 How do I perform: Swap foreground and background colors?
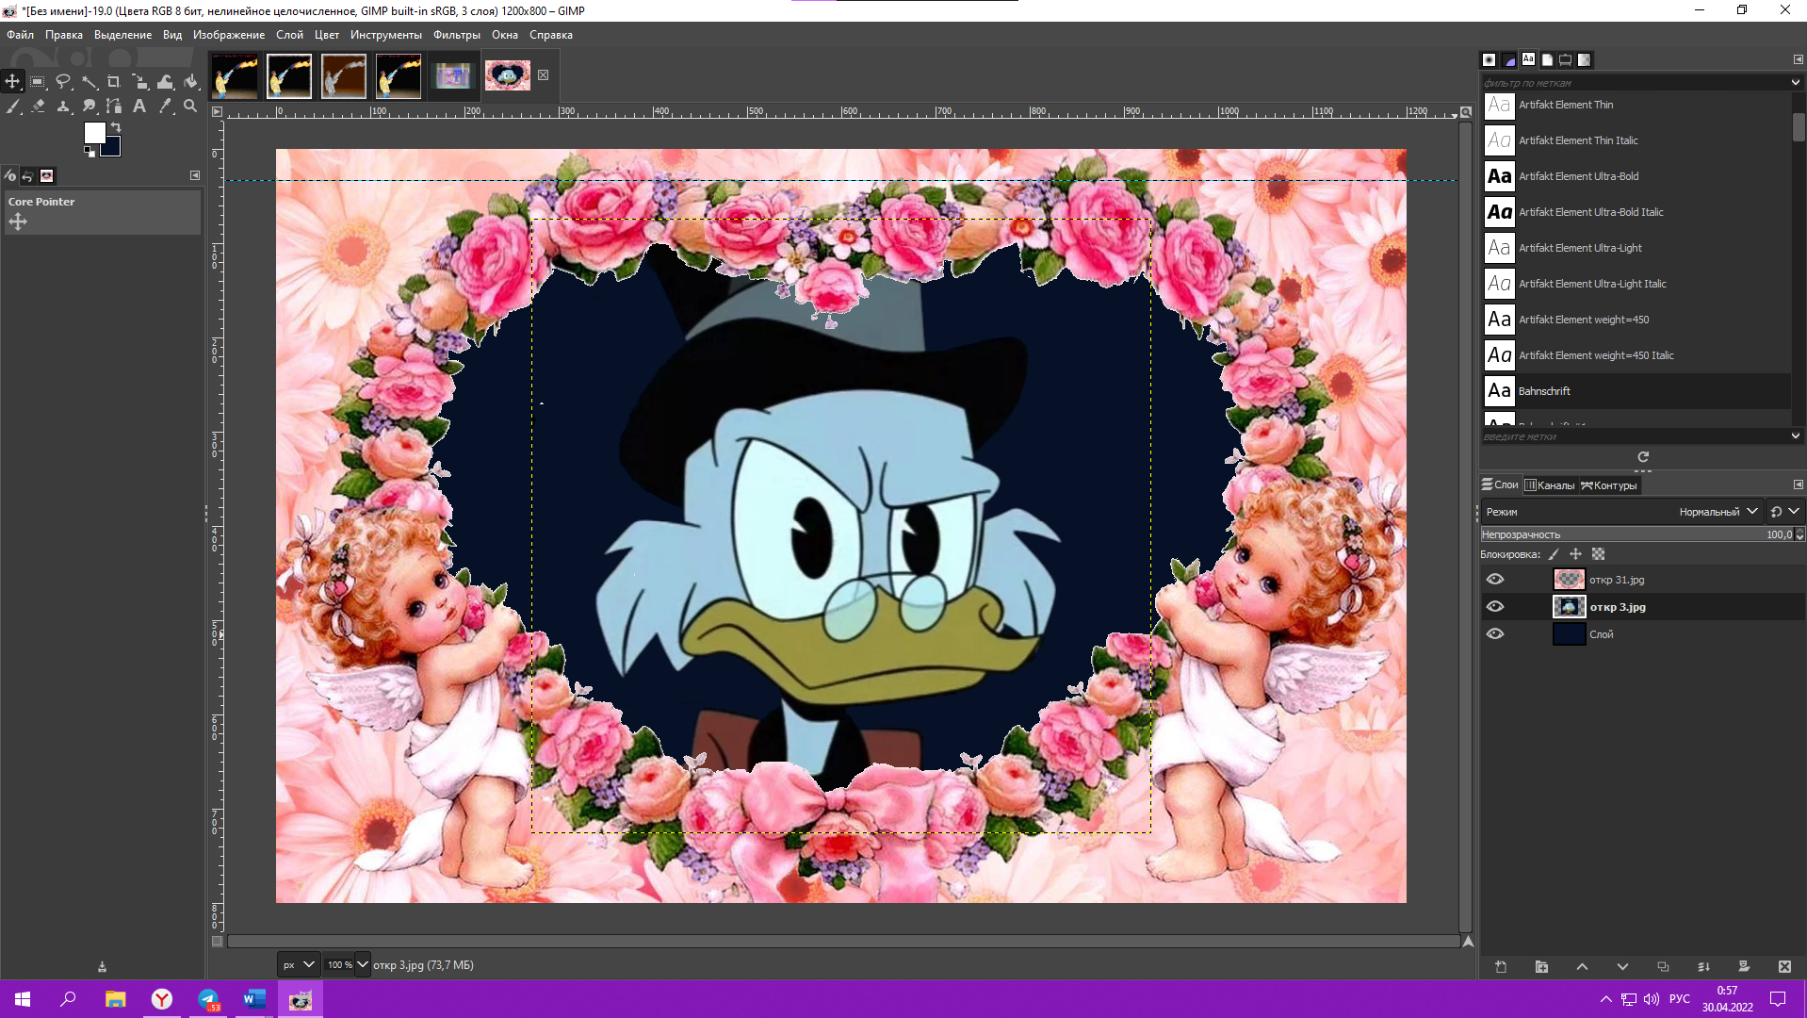point(116,127)
